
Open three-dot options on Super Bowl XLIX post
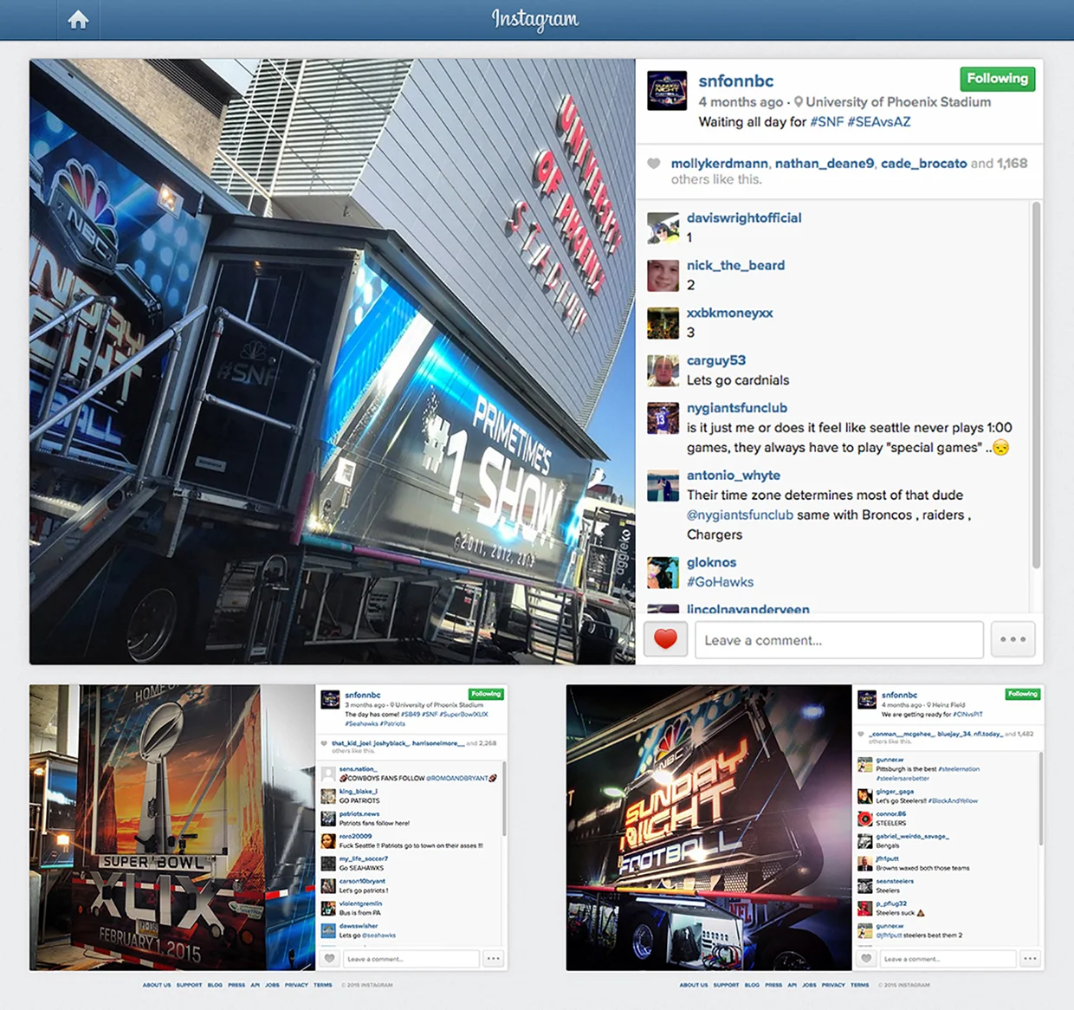click(494, 959)
